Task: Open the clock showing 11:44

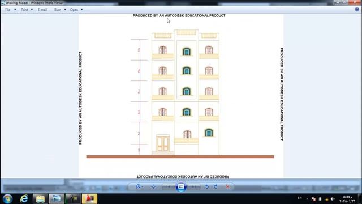Action: (x=347, y=199)
